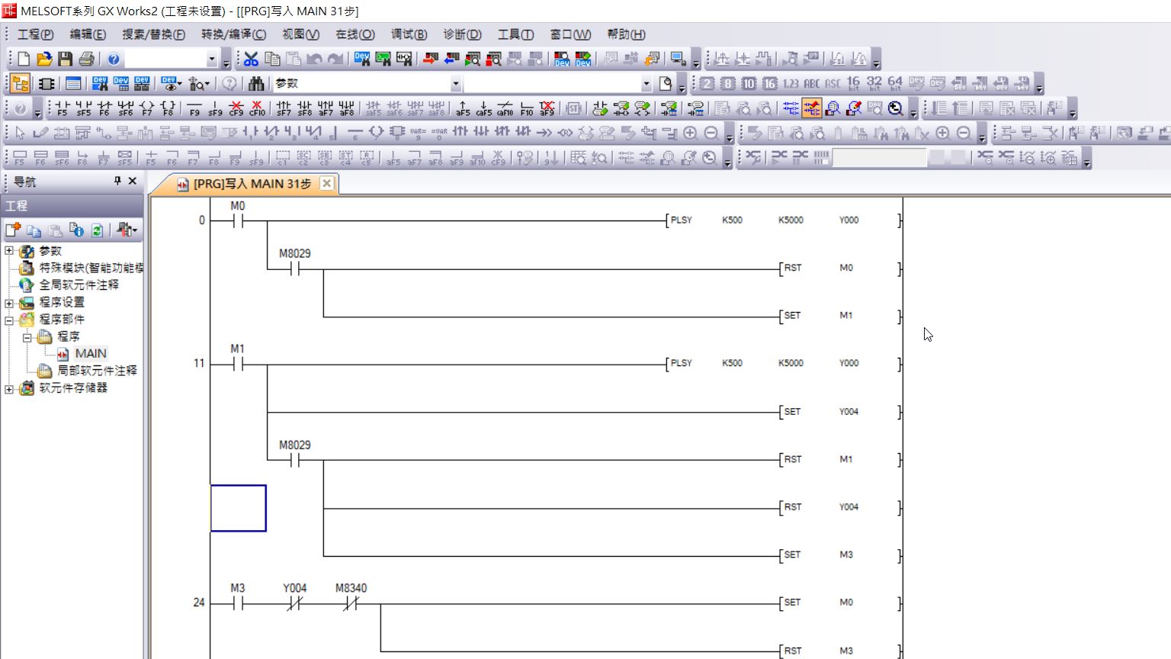Select MAIN program in tree
The height and width of the screenshot is (659, 1171).
tap(90, 354)
